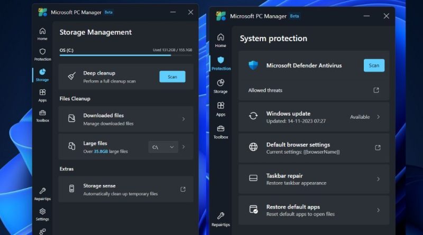This screenshot has height=235, width=423.
Task: Expand Taskbar repair chevron
Action: click(378, 179)
